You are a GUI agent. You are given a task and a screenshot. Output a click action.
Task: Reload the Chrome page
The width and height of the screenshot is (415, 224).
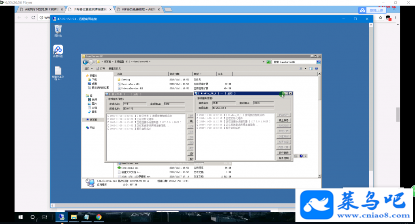pyautogui.click(x=33, y=17)
